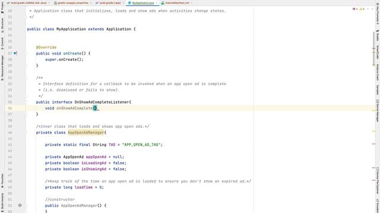Go to previous highlighted problem arrow
Viewport: 380px width, 213px height.
tap(368, 9)
